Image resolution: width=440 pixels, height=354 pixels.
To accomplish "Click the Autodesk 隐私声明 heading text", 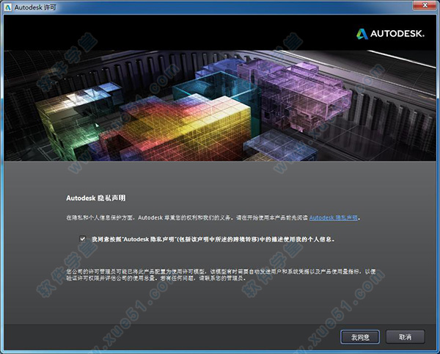I will pos(96,198).
